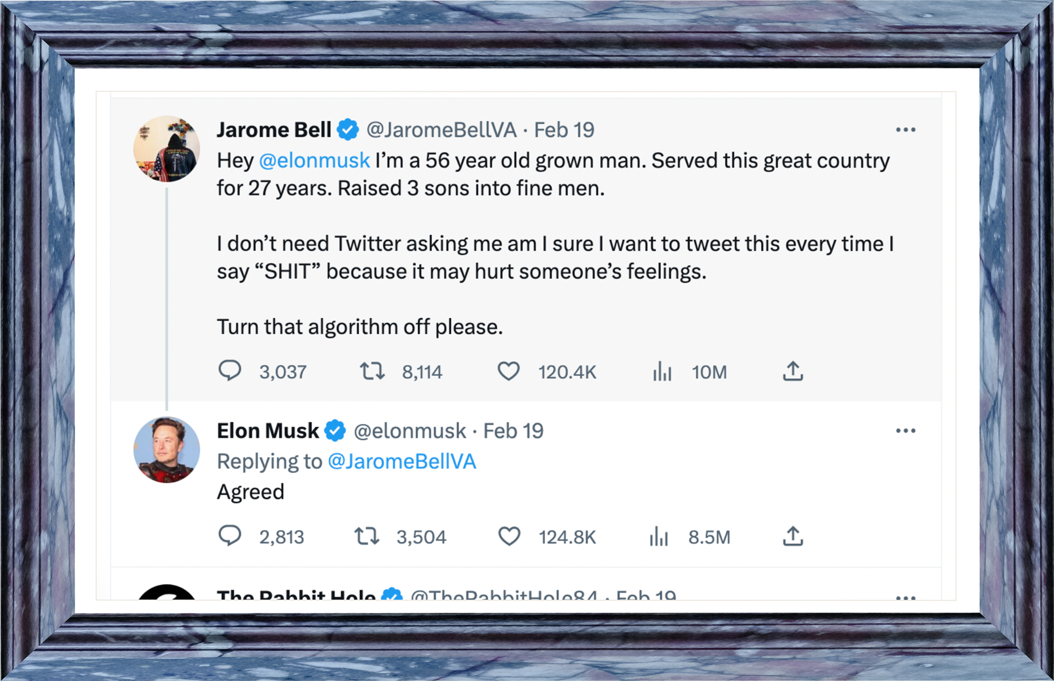View analytics on Jarome Bell's tweet
Screen dimensions: 1054x681
click(x=662, y=371)
